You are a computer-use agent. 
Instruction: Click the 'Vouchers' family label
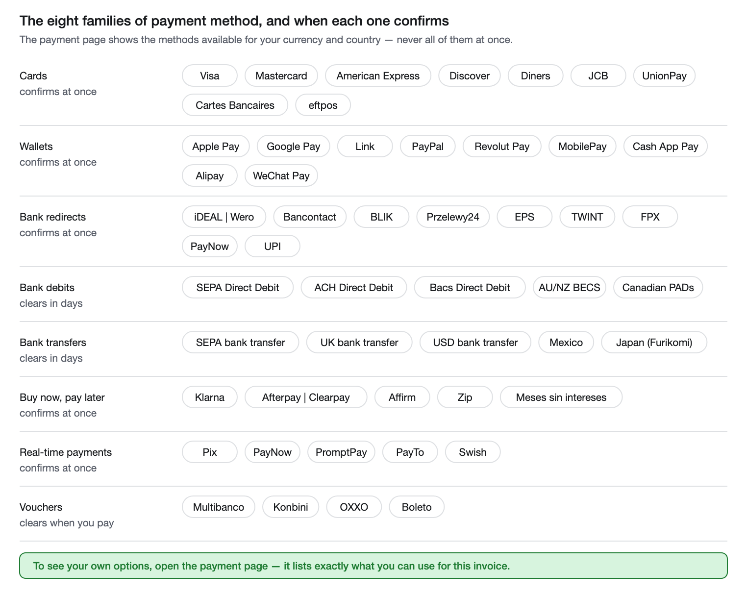pyautogui.click(x=41, y=507)
